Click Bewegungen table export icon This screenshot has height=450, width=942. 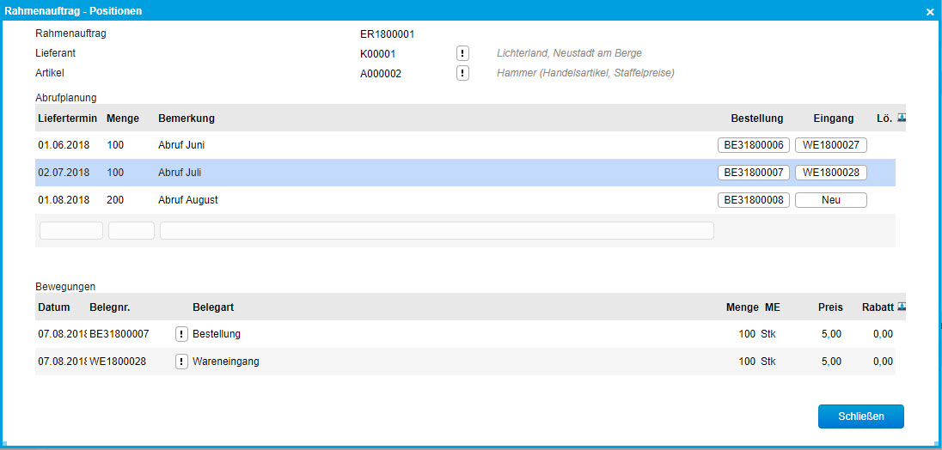pos(901,307)
